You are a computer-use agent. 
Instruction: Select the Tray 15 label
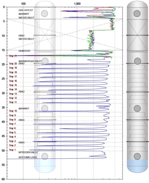[x=13, y=85]
